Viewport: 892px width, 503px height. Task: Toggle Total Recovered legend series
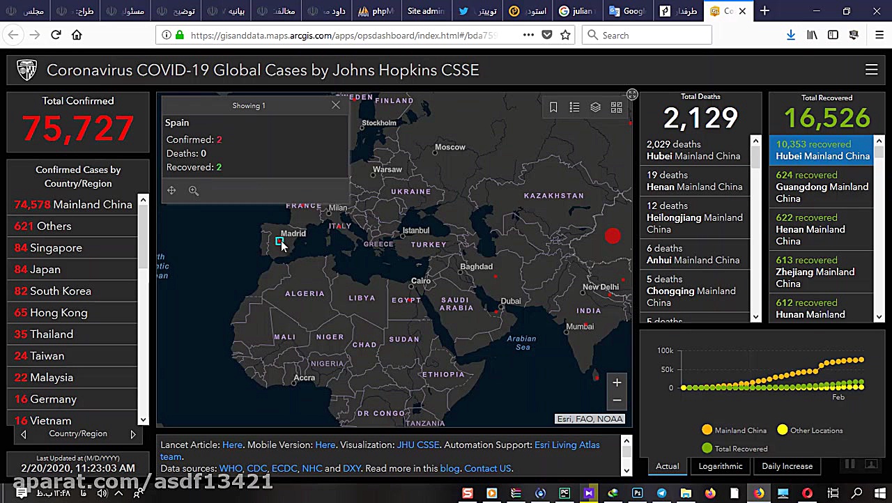[734, 449]
